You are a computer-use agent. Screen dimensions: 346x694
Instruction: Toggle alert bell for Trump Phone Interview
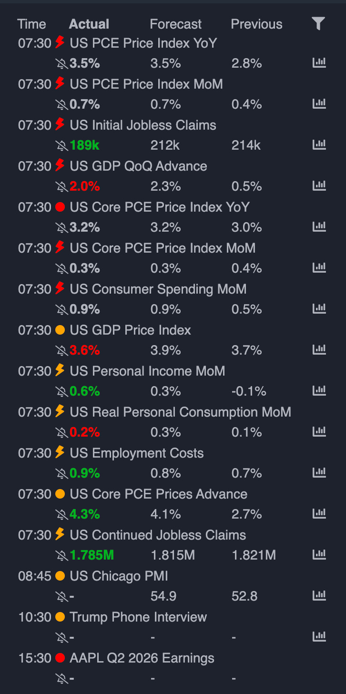point(62,637)
